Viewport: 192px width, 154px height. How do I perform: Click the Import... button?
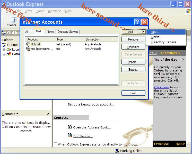coord(133,62)
